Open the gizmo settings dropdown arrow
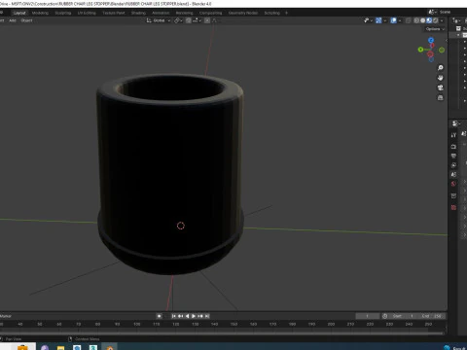467x350 pixels. click(385, 20)
